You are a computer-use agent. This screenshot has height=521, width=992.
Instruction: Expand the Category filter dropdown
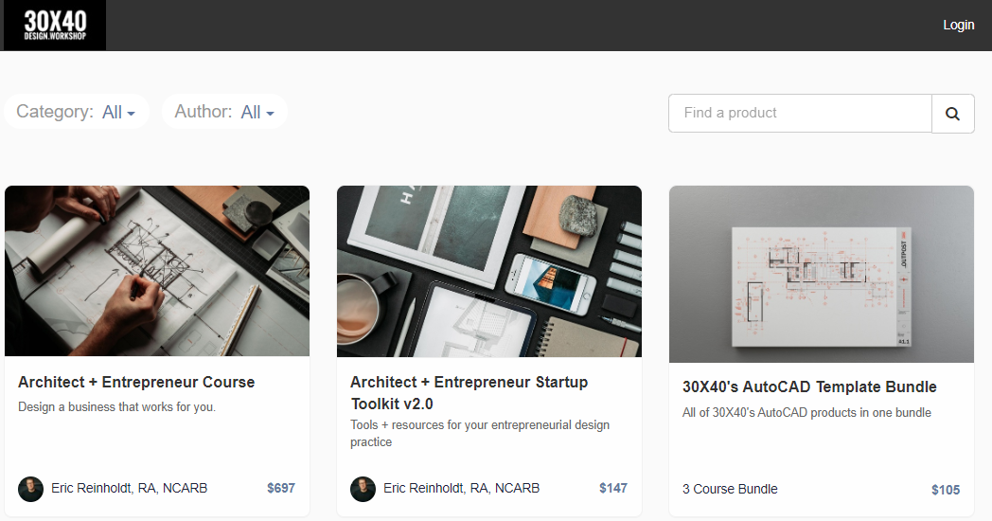tap(77, 112)
